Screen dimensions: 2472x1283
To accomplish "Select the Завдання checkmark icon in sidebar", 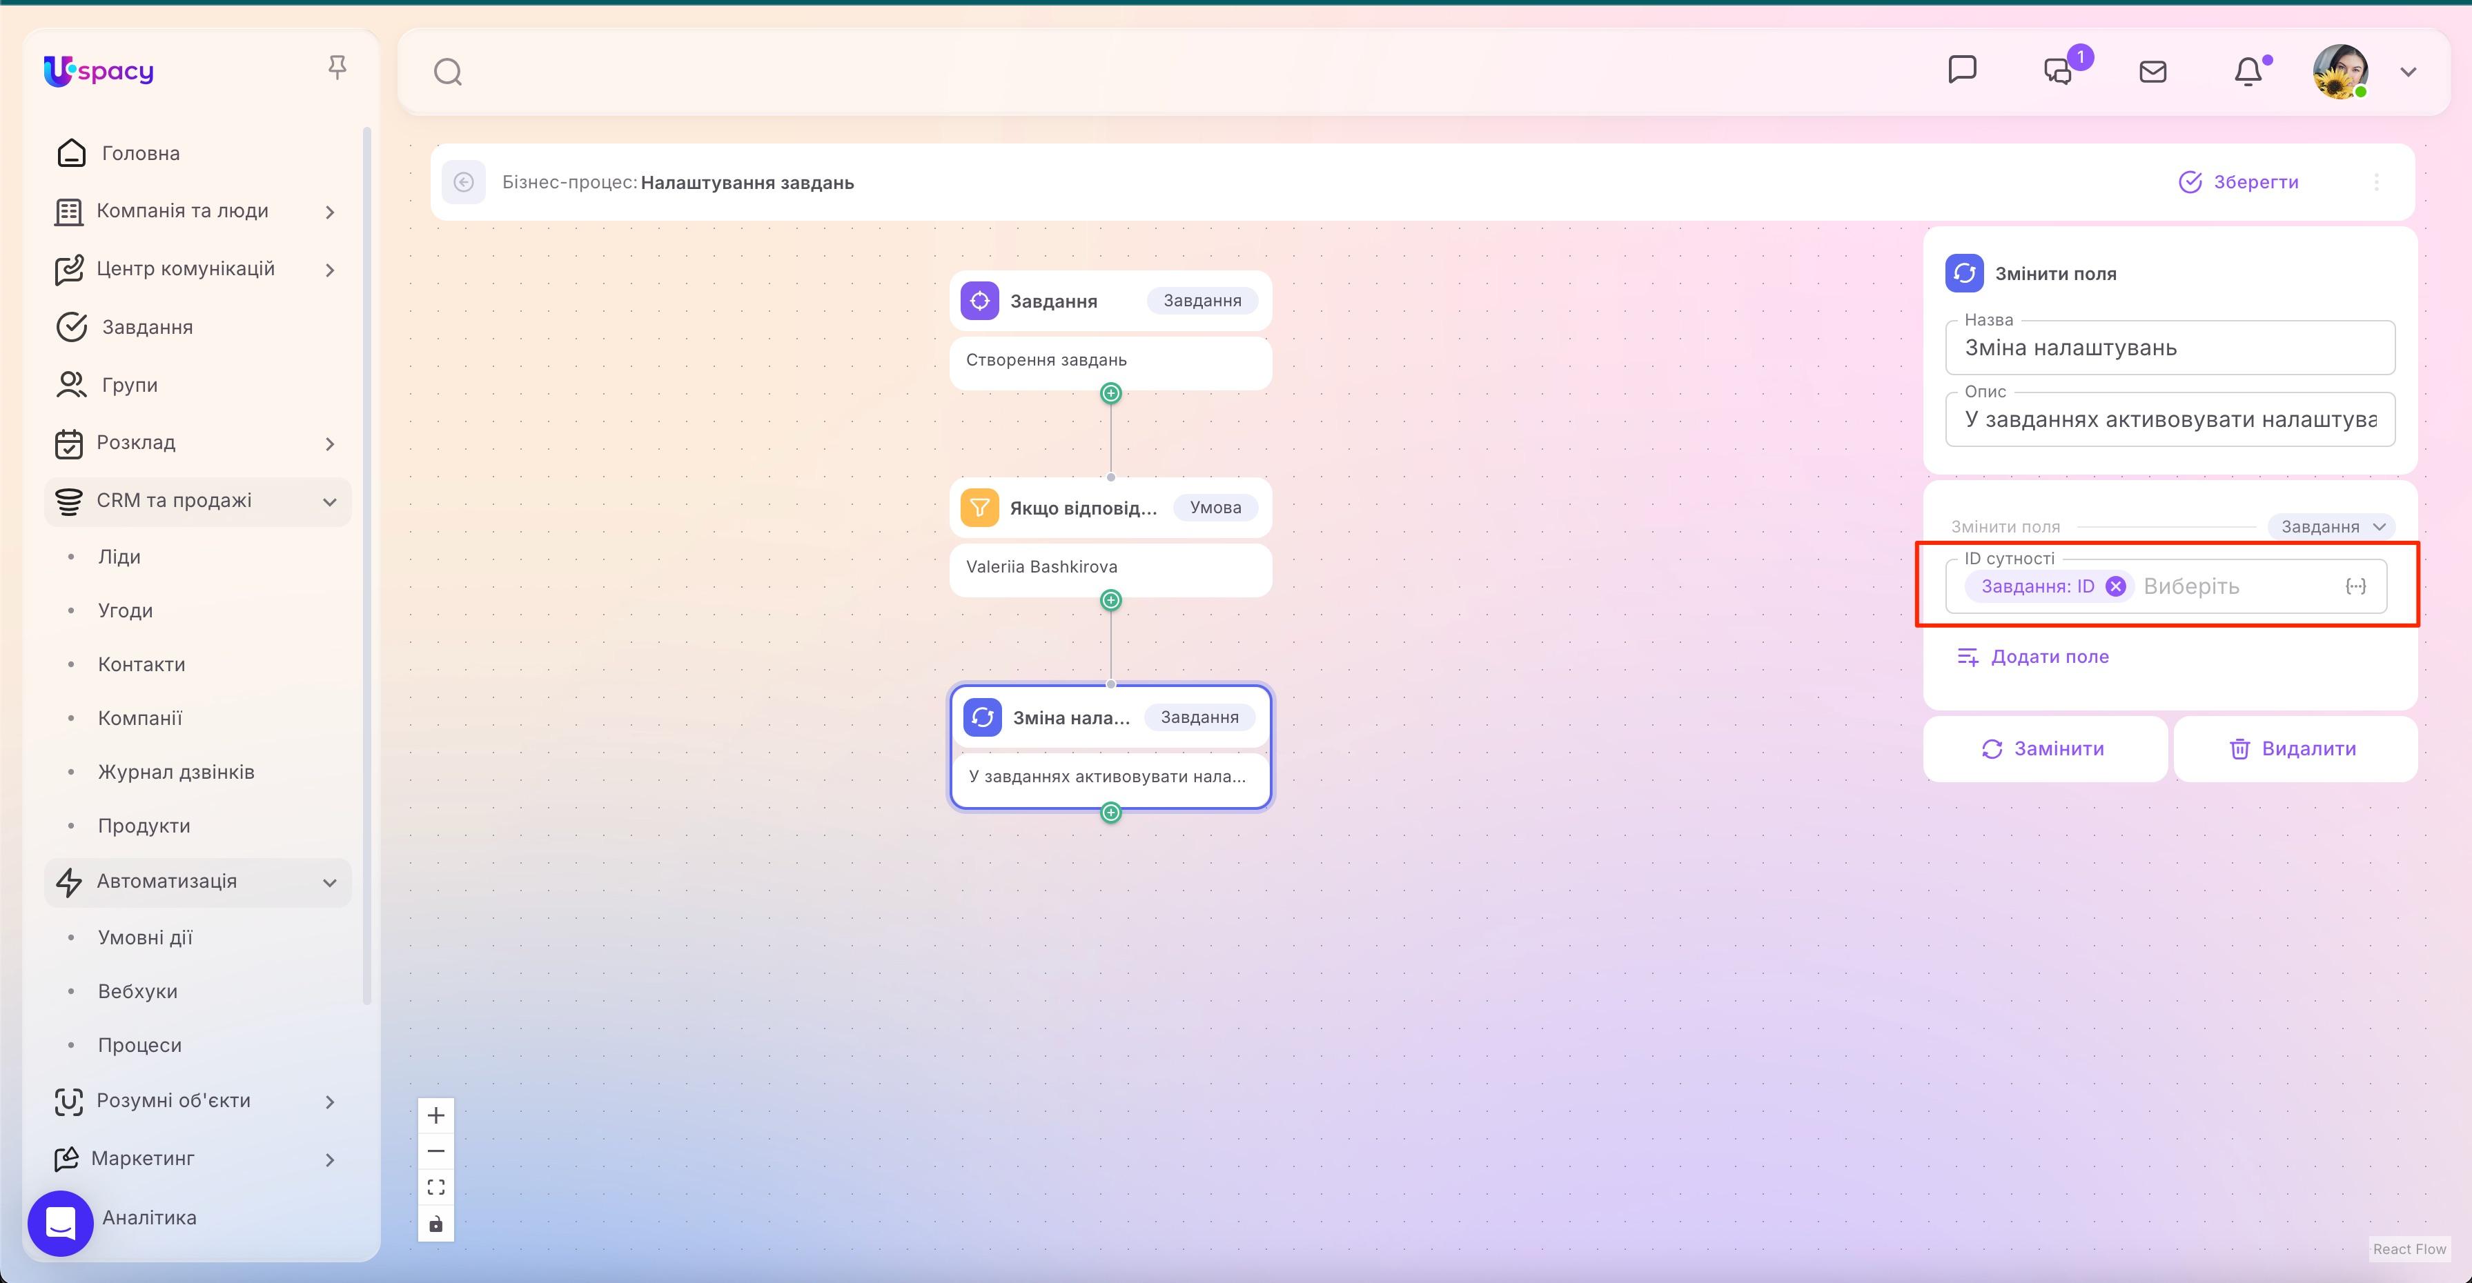I will coord(72,326).
